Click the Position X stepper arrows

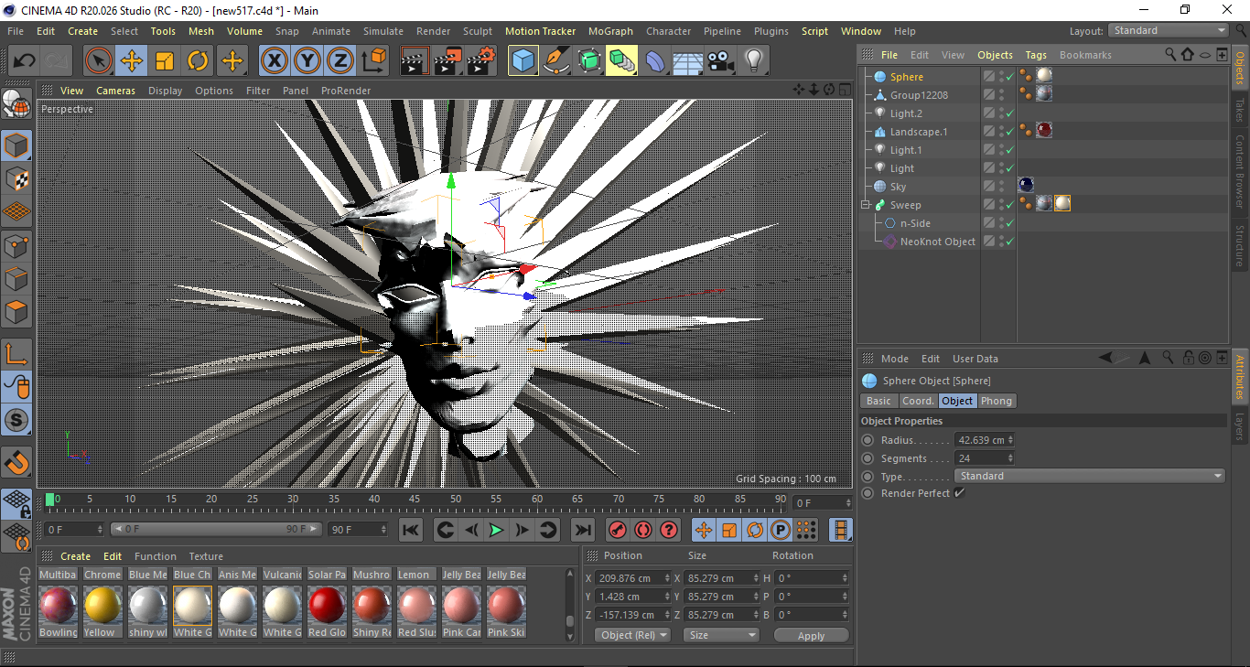coord(665,578)
